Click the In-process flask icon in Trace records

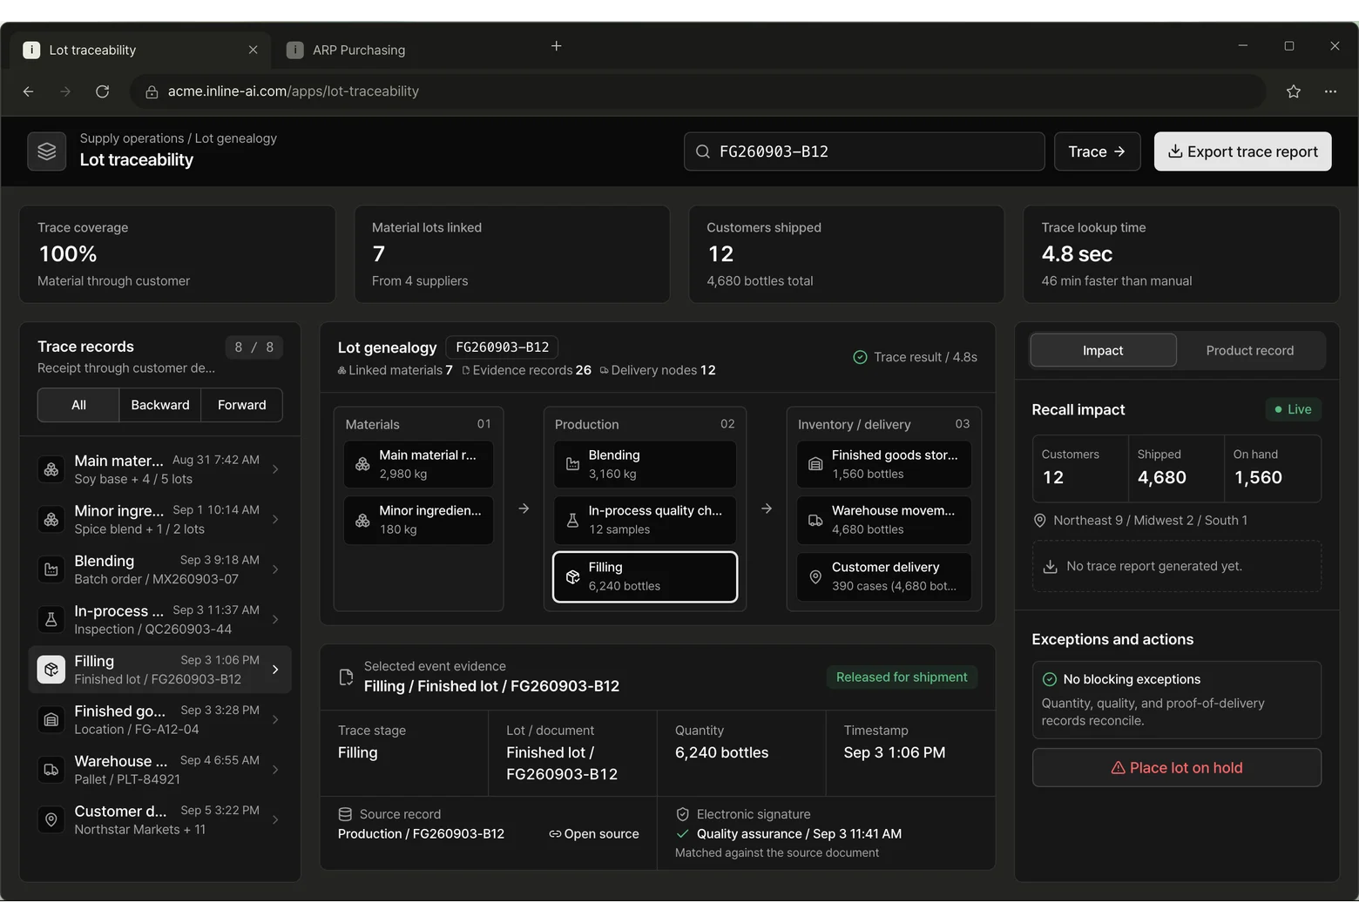[x=51, y=619]
